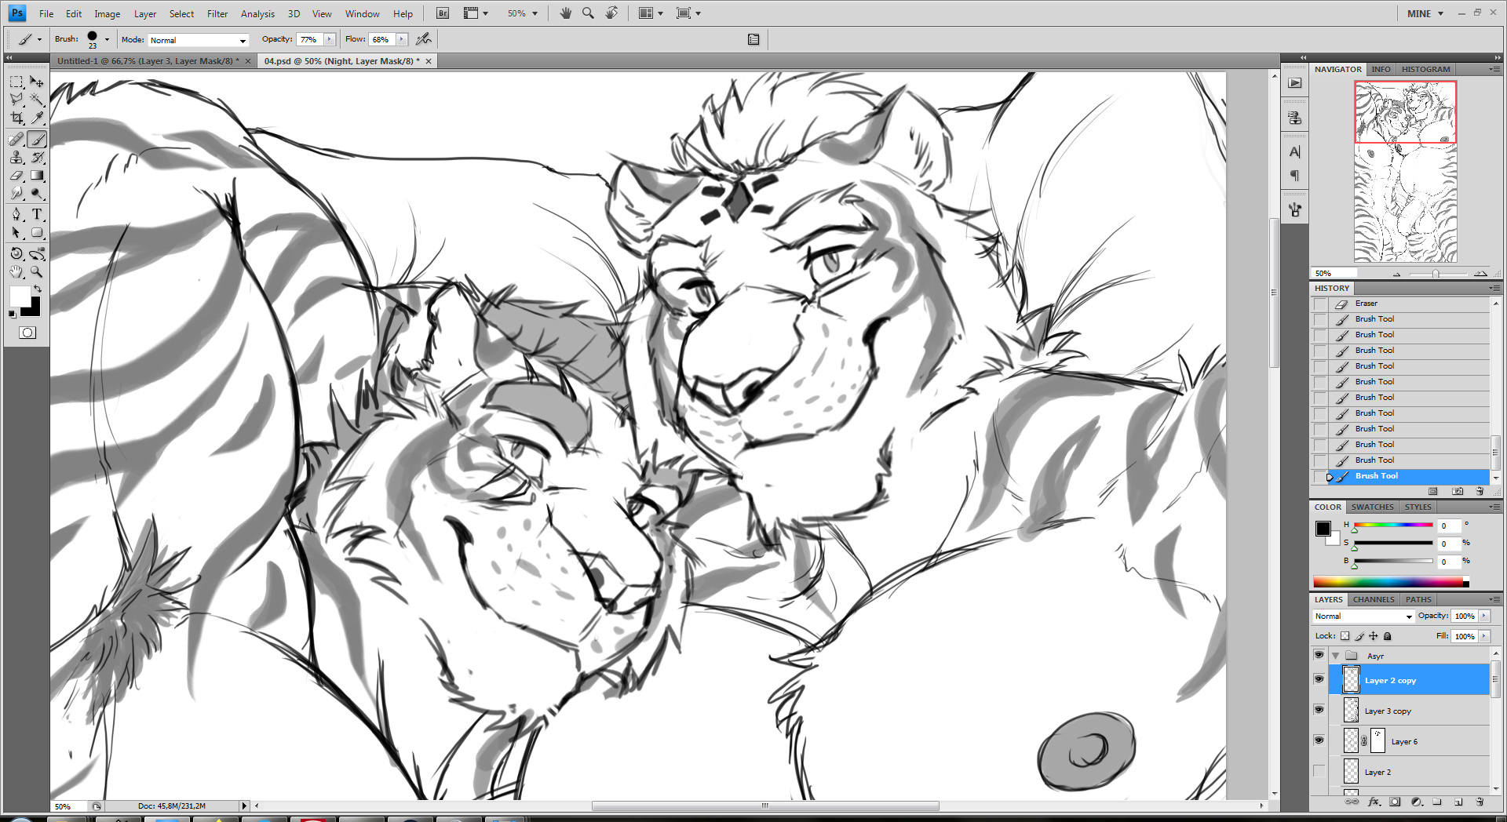1507x822 pixels.
Task: Show the hidden Layer 2
Action: click(1319, 771)
